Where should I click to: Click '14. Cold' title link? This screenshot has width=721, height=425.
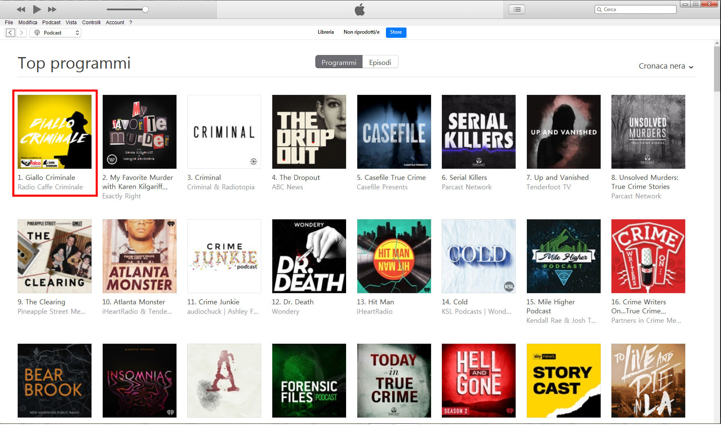point(455,302)
